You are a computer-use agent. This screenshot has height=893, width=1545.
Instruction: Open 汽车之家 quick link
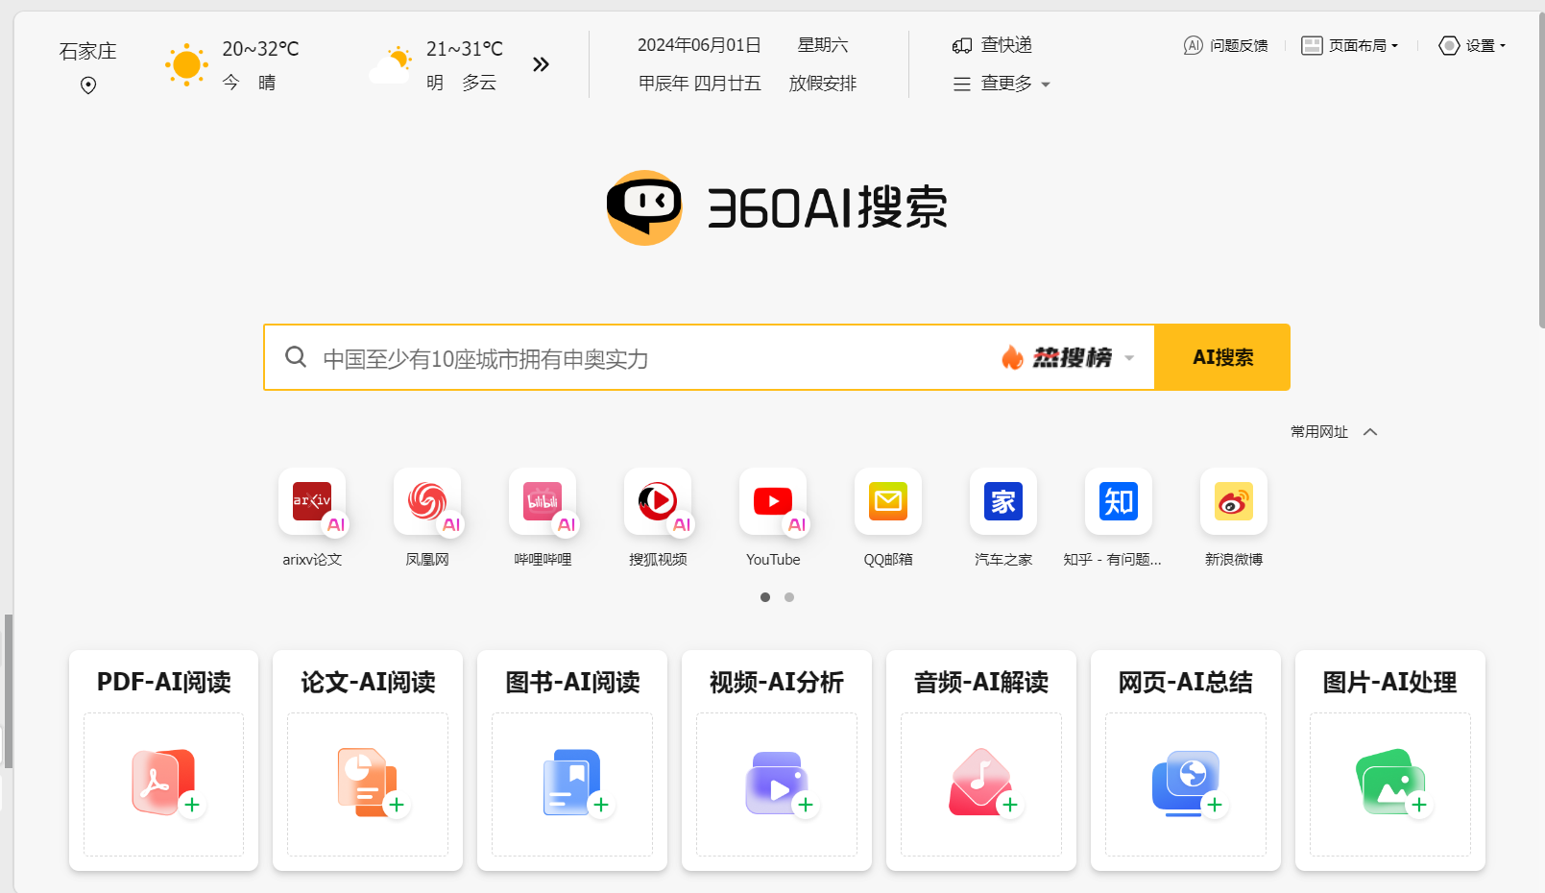1002,501
